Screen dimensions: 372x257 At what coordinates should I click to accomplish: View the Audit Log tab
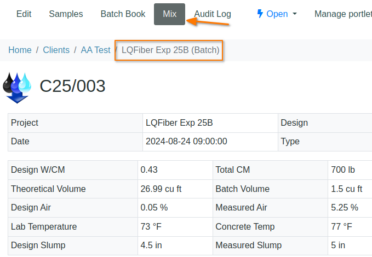[x=213, y=14]
